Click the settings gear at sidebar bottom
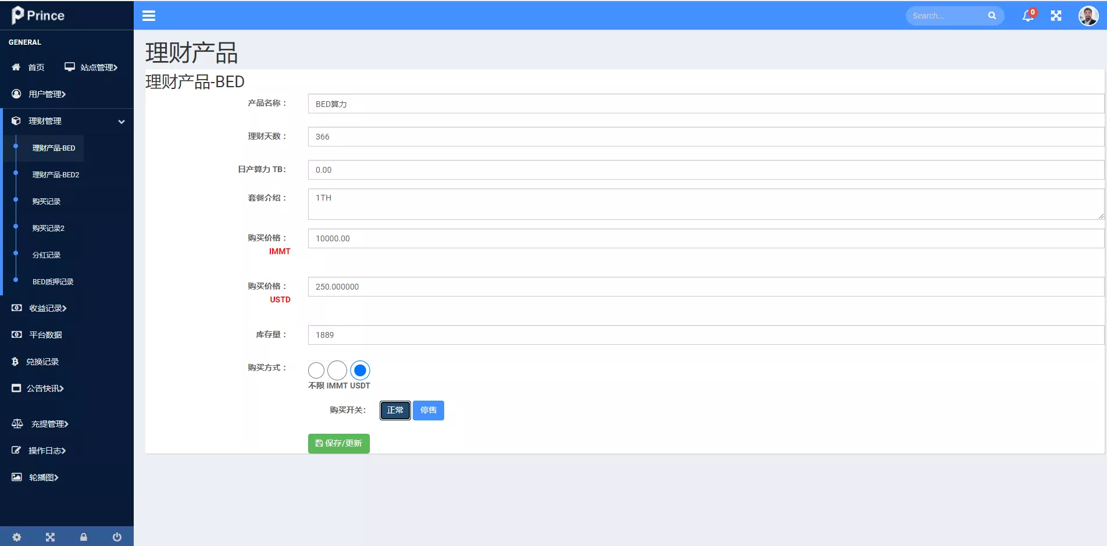1107x546 pixels. (16, 537)
